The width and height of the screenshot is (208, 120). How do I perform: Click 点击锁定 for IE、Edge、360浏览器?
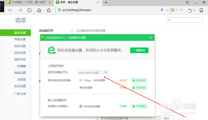[x=139, y=80]
